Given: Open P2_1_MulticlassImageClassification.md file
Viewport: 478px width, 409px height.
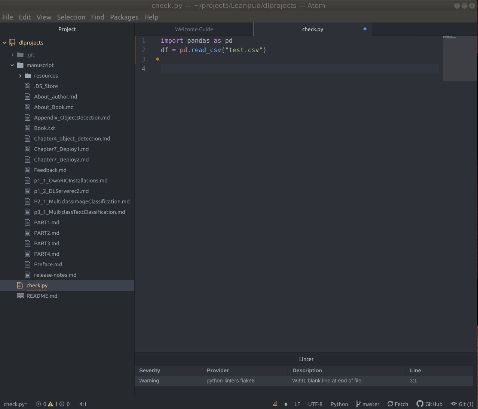Looking at the screenshot, I should [82, 202].
